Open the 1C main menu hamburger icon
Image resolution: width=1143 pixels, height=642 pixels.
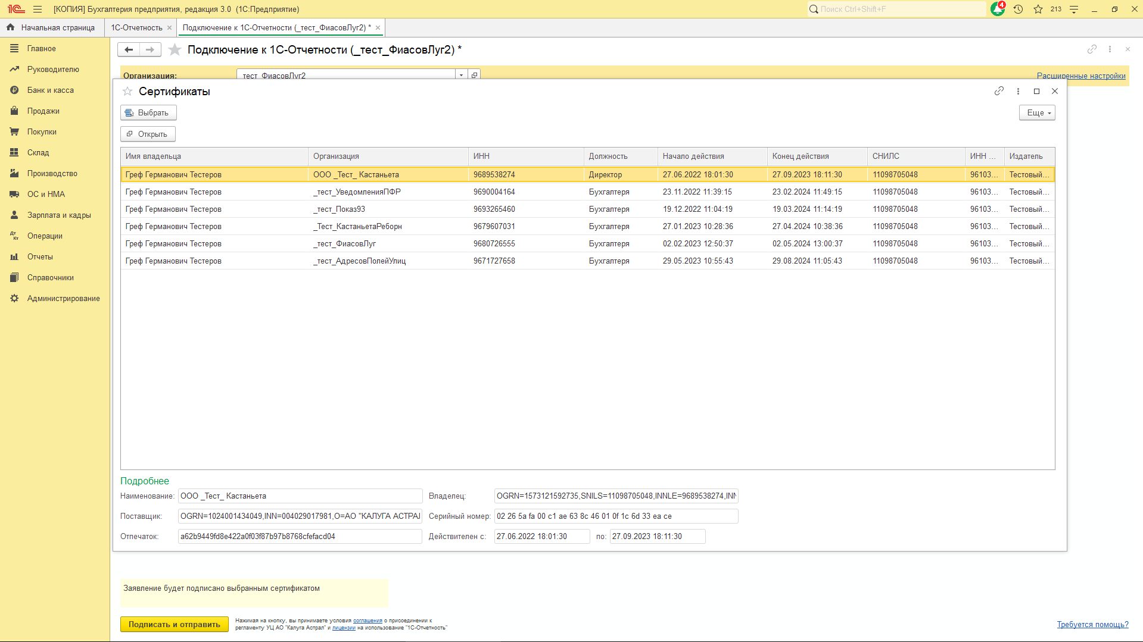38,9
